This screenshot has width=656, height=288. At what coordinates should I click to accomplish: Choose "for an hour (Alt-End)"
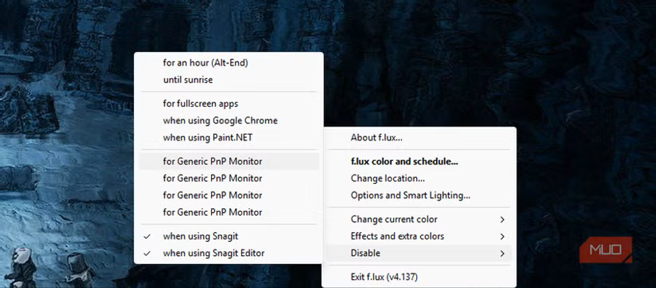205,63
